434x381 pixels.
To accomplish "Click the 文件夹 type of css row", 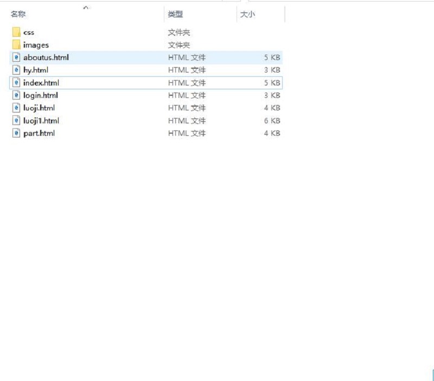I will tap(179, 32).
